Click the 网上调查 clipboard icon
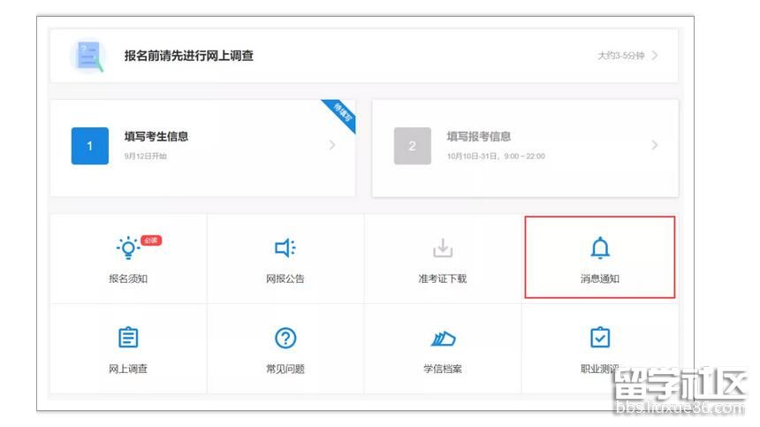The height and width of the screenshot is (427, 760). tap(128, 338)
